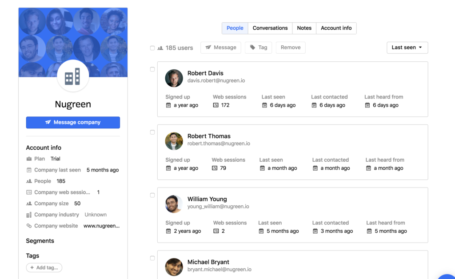This screenshot has width=455, height=279.
Task: Click the users icon beside 185 users
Action: tap(160, 48)
